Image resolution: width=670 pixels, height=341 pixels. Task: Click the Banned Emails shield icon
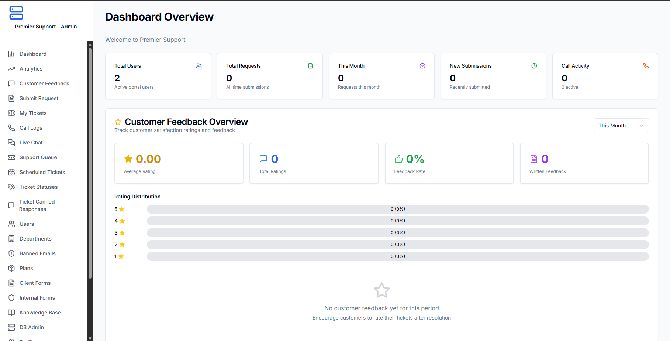pos(11,253)
